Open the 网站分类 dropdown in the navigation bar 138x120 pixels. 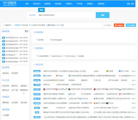(x=37, y=4)
